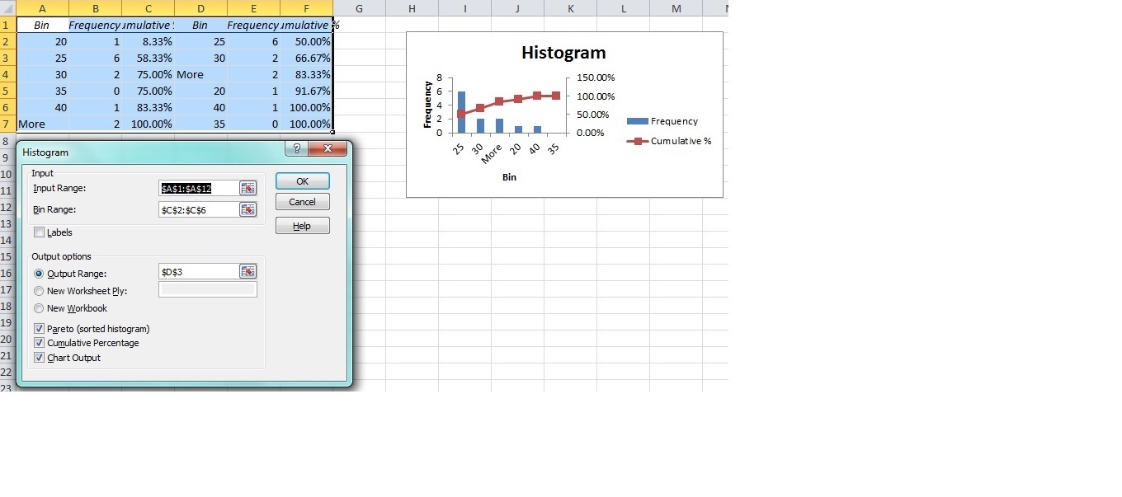Close the Histogram dialog with X

pos(329,149)
